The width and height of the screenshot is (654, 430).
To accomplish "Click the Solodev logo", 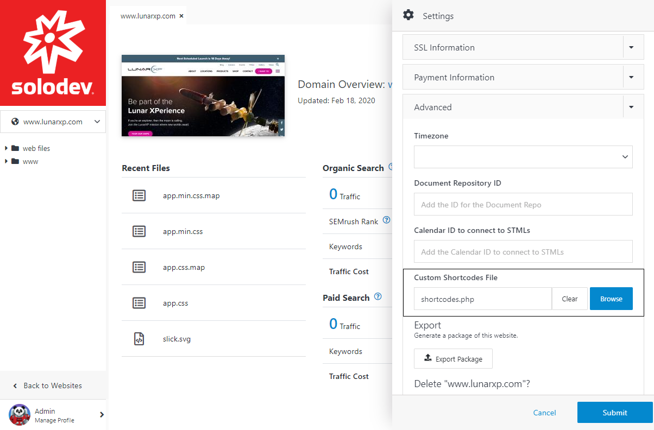I will tap(53, 53).
